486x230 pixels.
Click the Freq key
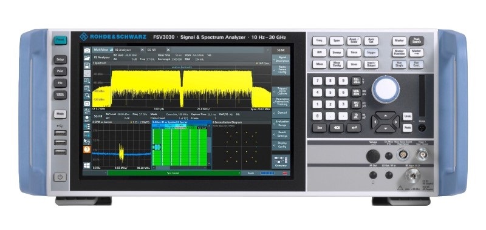click(x=320, y=41)
